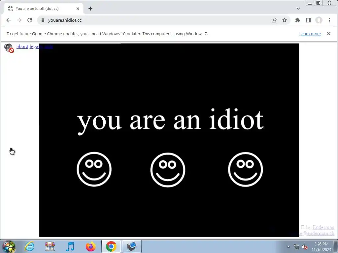Click the 'you are an idiot' text

click(x=170, y=122)
